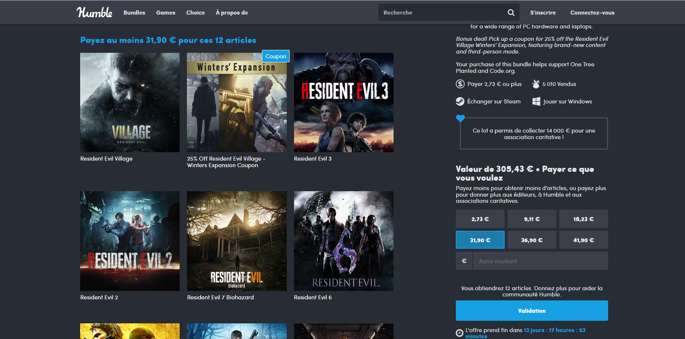Click the Autre montant amount field

540,261
